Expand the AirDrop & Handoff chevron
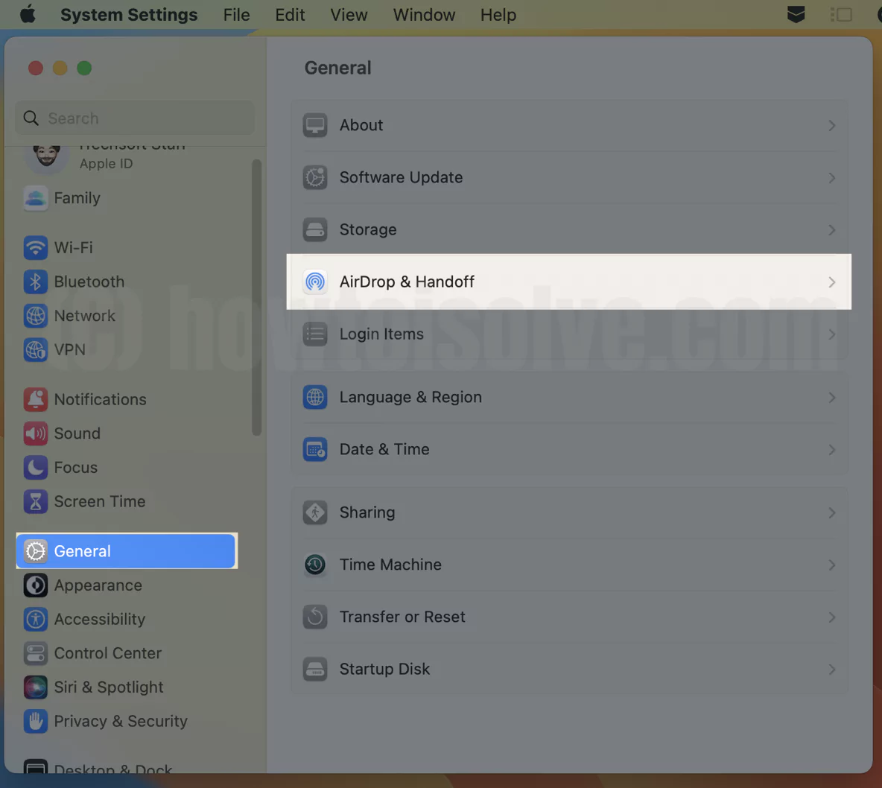 click(831, 282)
